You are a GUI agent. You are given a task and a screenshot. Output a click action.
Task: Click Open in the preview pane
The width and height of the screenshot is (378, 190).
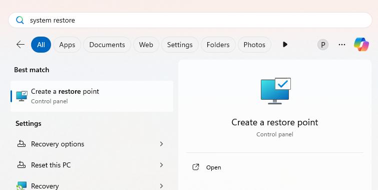(x=213, y=167)
